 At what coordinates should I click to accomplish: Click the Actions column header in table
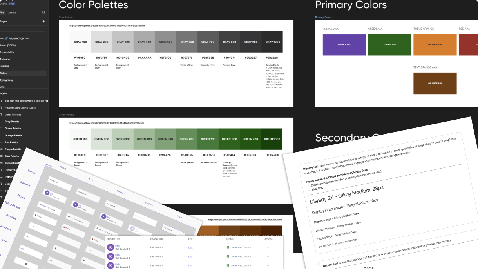pos(268,239)
